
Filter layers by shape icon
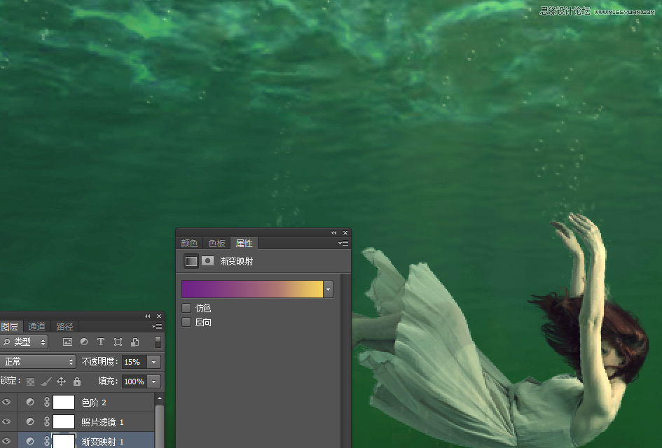tap(118, 342)
